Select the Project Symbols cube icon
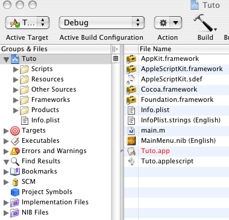 (x=15, y=192)
